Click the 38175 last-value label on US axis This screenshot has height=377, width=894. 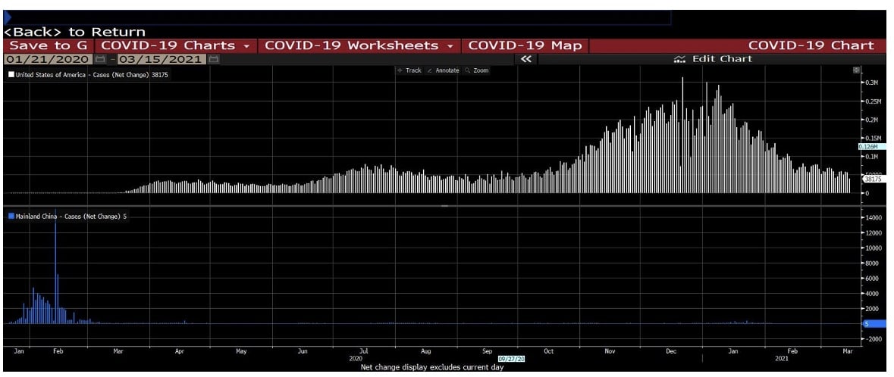tap(873, 179)
